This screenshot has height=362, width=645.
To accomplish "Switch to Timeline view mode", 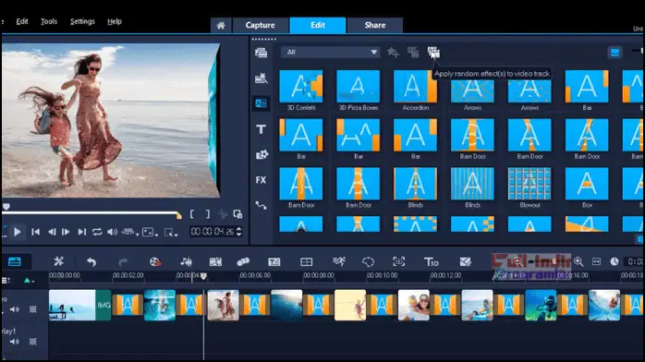I will point(15,261).
